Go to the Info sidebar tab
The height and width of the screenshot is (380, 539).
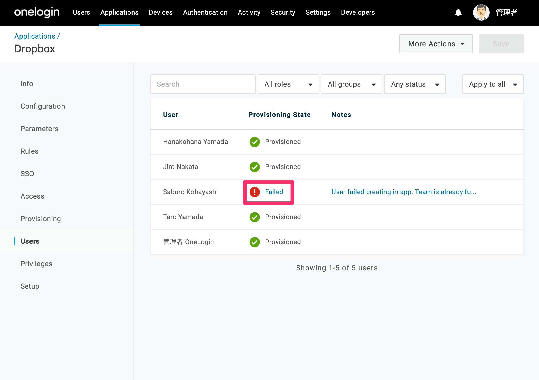[27, 84]
